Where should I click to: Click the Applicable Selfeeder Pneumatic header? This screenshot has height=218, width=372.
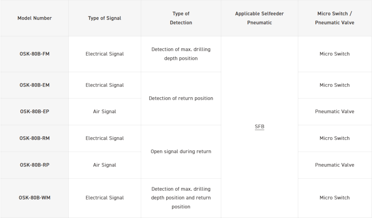click(x=259, y=18)
